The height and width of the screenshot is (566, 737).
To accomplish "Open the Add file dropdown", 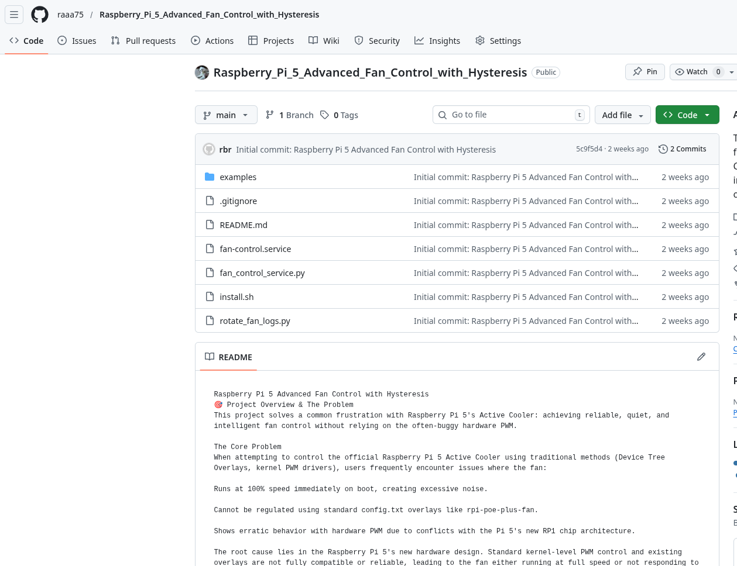I will [x=622, y=115].
